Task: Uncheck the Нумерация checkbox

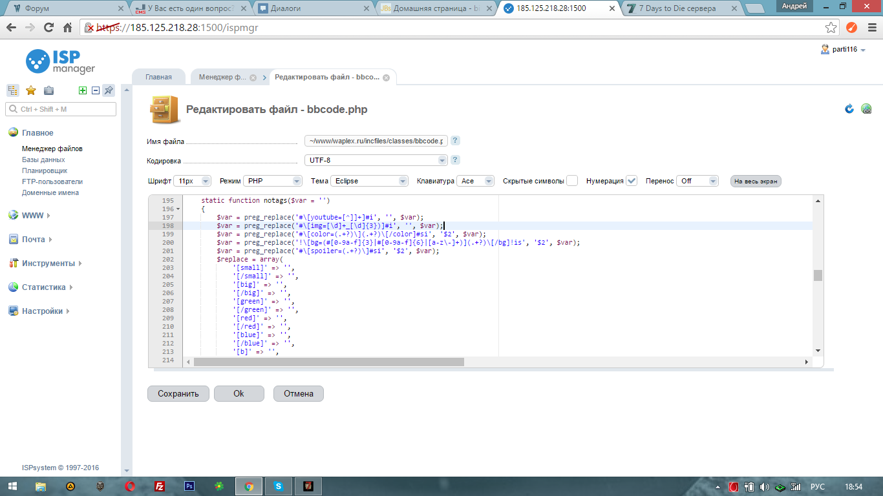Action: click(632, 181)
